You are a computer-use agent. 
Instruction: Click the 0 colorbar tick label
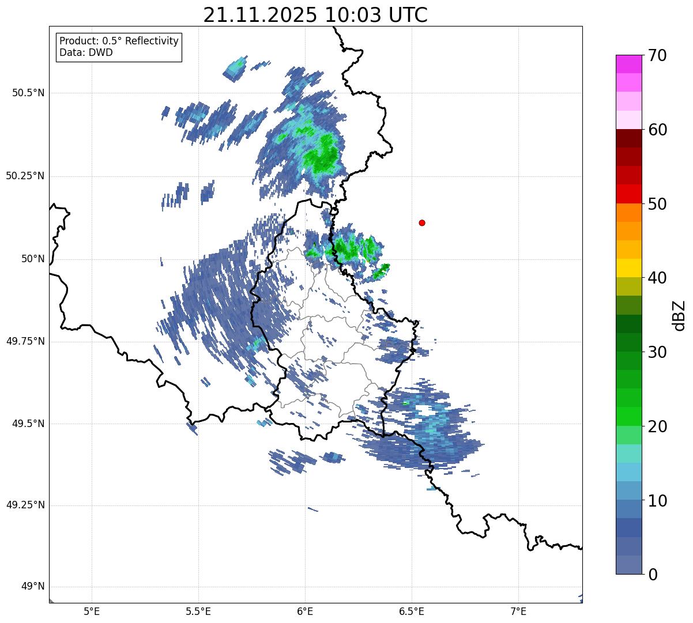coord(653,575)
